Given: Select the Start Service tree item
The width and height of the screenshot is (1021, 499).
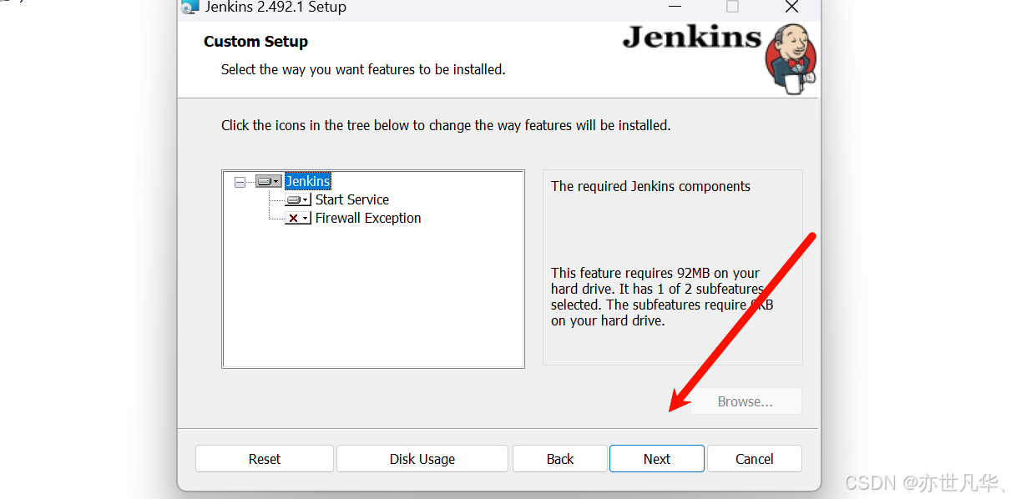Looking at the screenshot, I should click(352, 199).
